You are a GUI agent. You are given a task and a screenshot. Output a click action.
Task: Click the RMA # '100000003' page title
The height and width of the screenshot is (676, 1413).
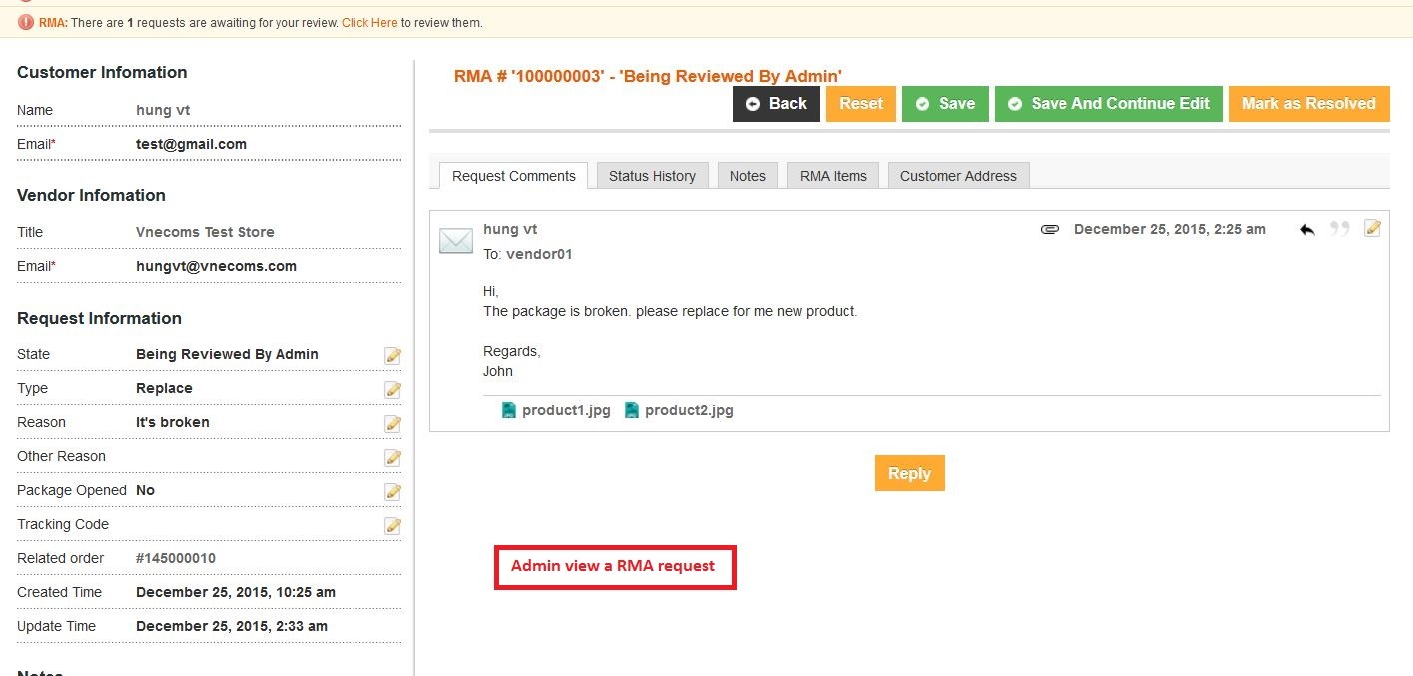point(648,76)
